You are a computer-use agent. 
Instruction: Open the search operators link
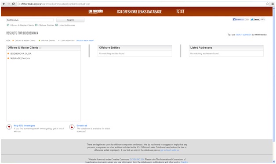(x=243, y=35)
